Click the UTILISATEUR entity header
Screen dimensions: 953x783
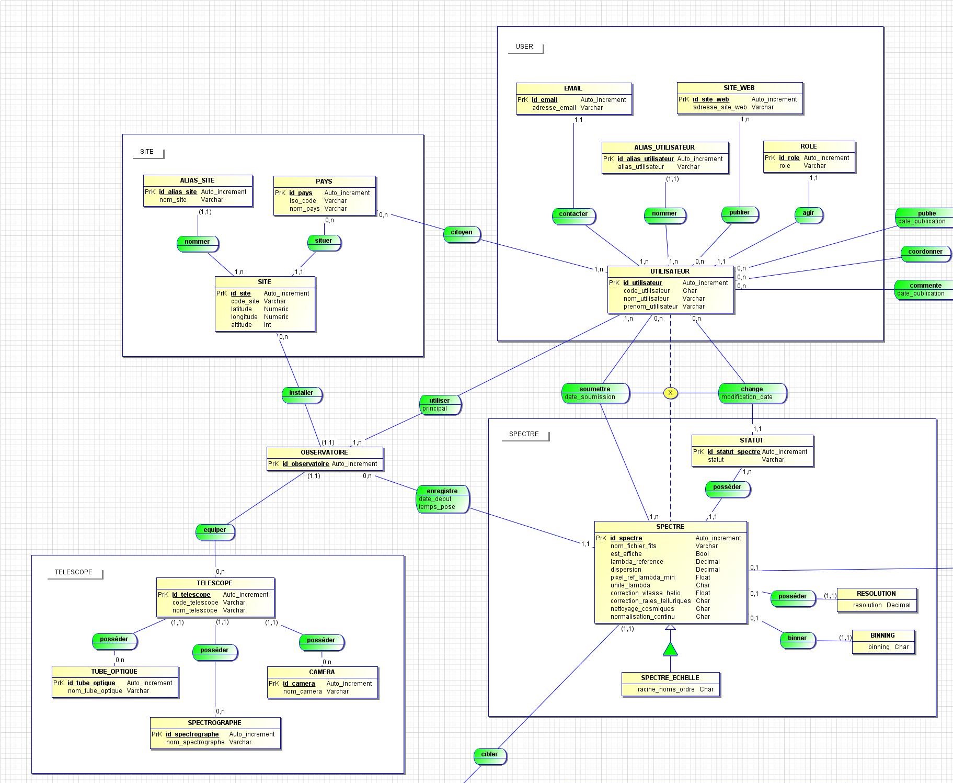(x=670, y=271)
